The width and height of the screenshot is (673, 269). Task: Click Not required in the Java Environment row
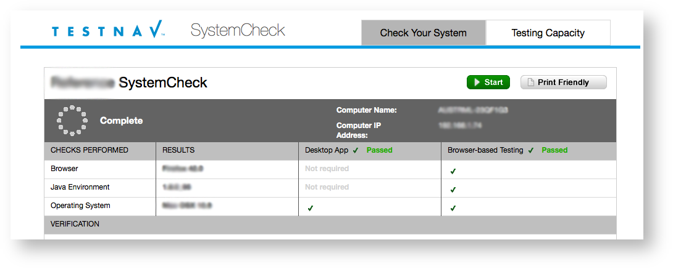click(x=327, y=187)
